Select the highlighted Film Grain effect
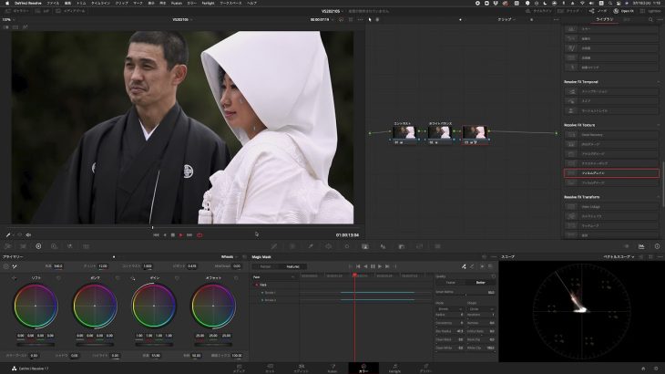This screenshot has width=665, height=374. 611,173
